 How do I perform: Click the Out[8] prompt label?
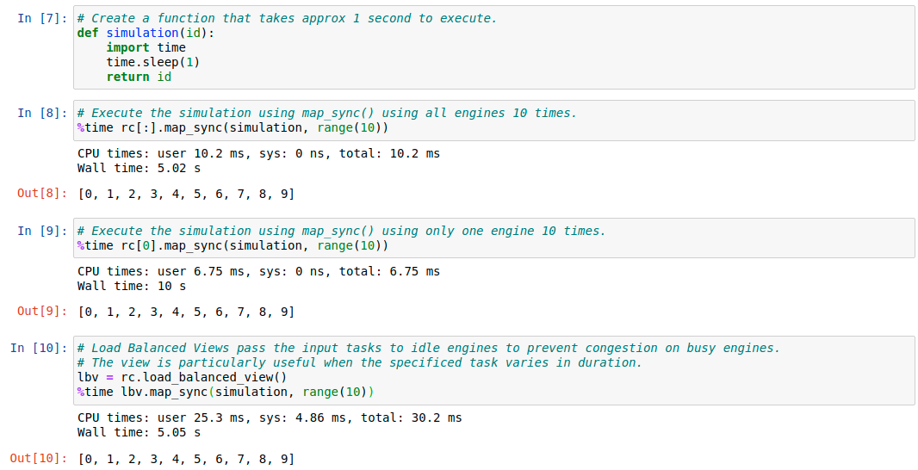click(43, 193)
